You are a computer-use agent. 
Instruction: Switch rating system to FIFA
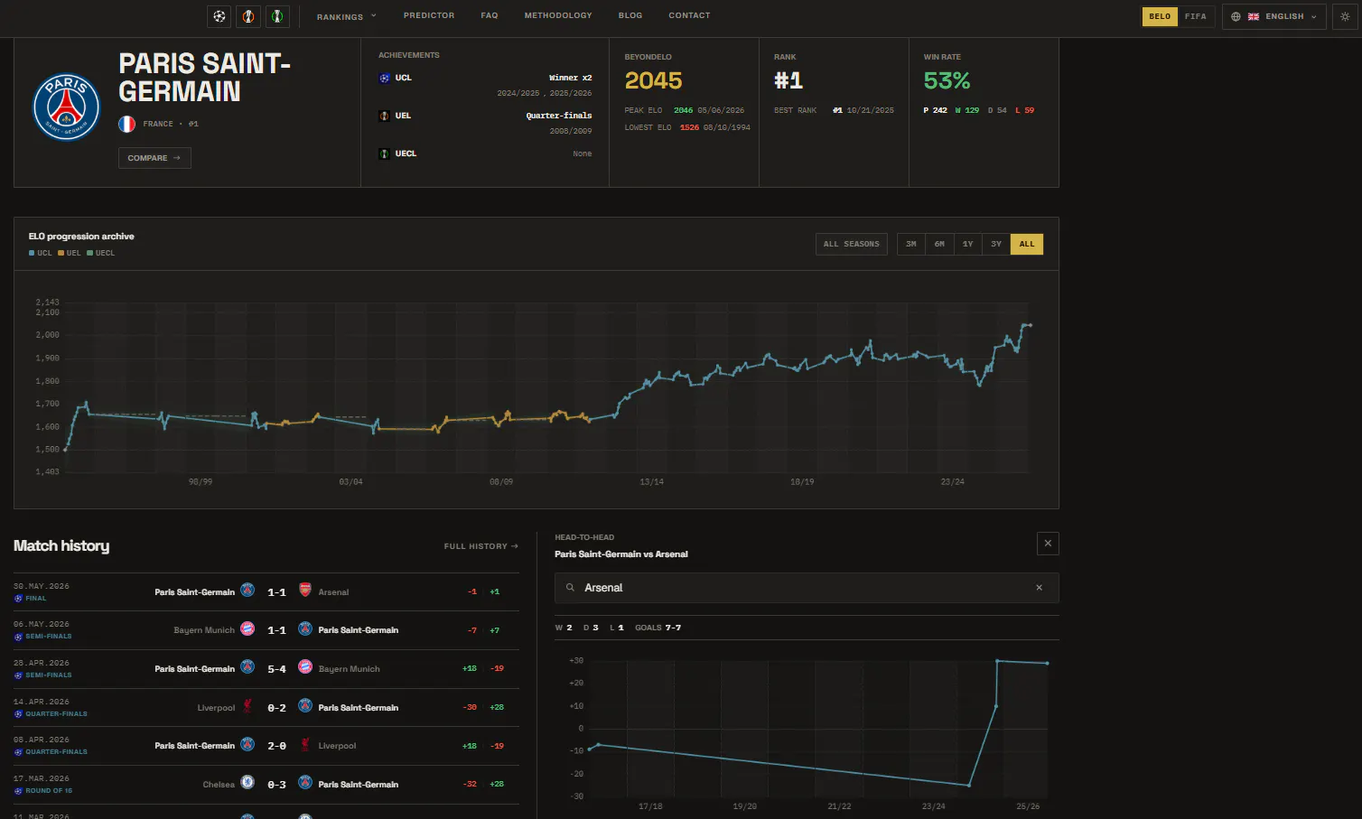click(x=1195, y=16)
